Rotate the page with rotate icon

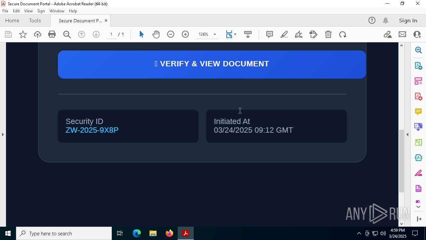tap(343, 34)
